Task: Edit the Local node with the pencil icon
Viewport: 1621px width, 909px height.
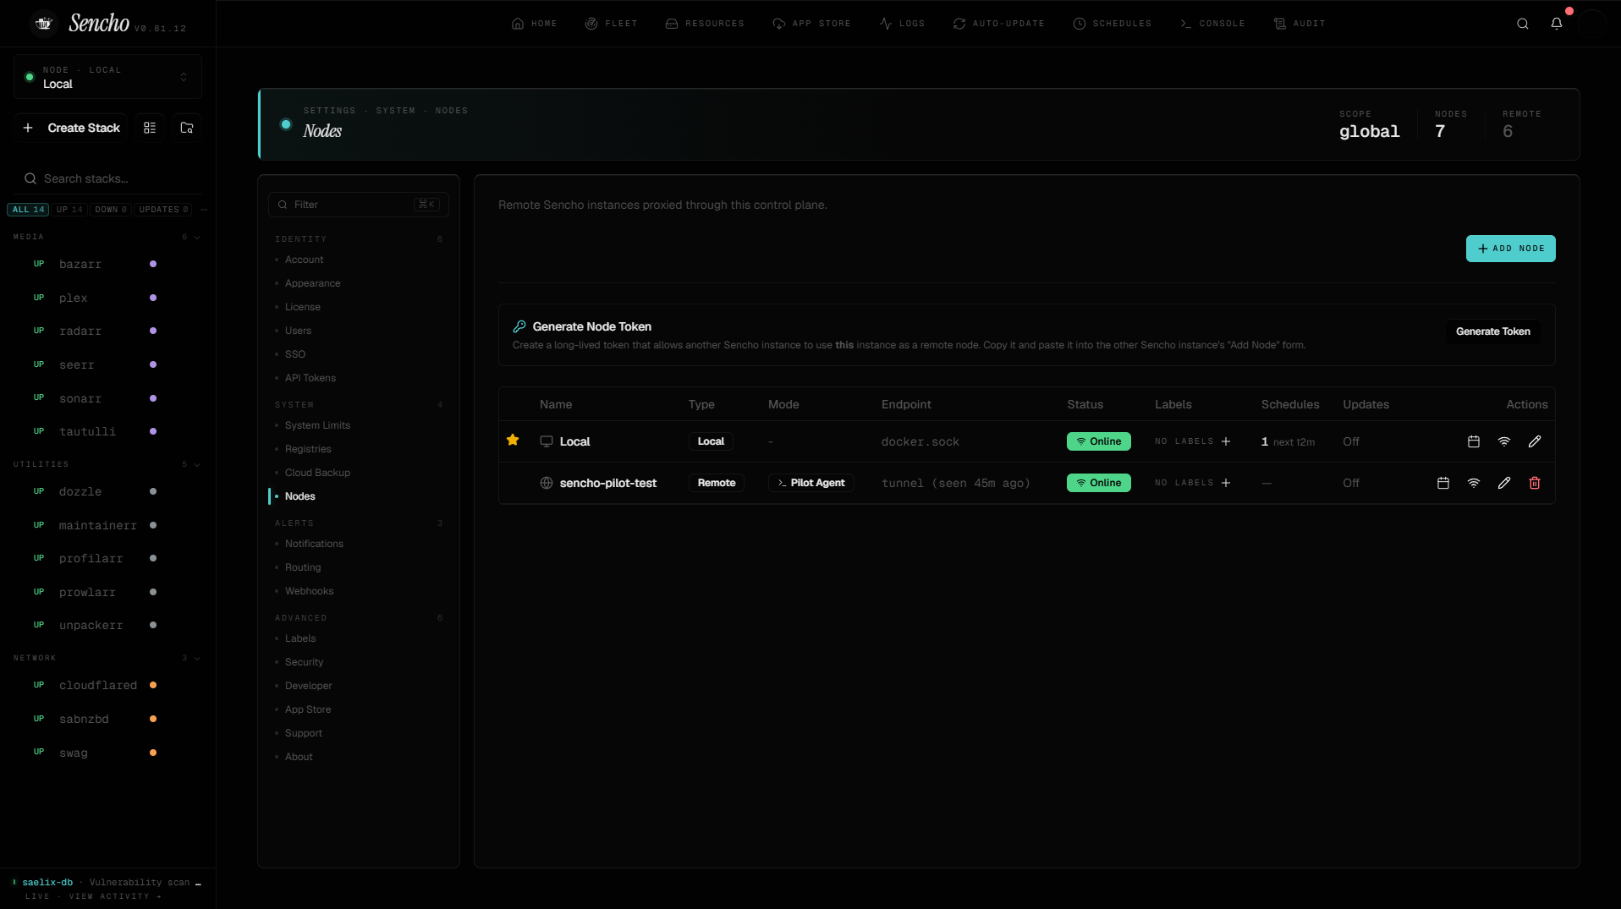Action: pyautogui.click(x=1535, y=441)
